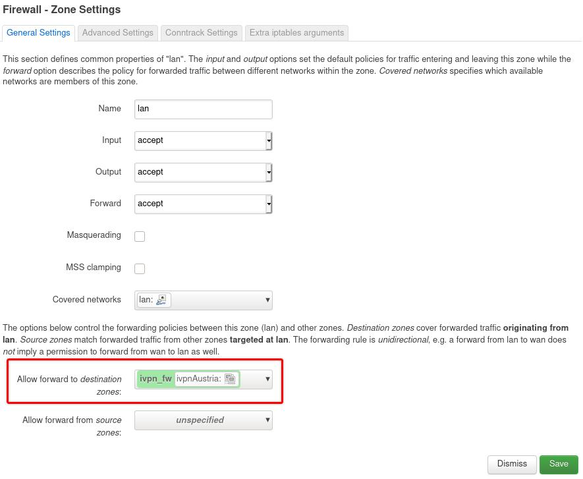The width and height of the screenshot is (583, 479).
Task: Dismiss the zone settings dialog
Action: pos(512,464)
